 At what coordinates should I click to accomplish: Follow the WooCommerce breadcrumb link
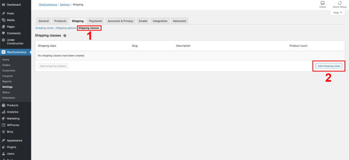tap(48, 4)
